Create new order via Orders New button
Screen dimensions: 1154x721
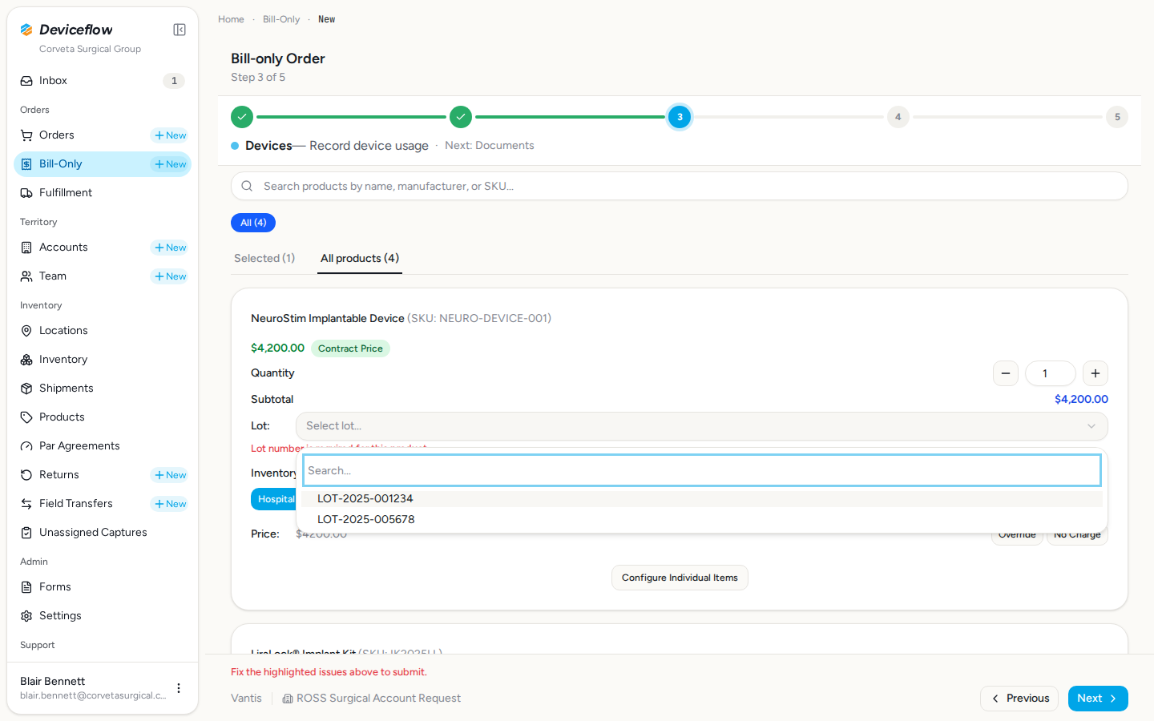[170, 135]
